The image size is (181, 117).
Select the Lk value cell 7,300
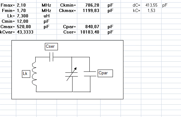tap(26, 16)
